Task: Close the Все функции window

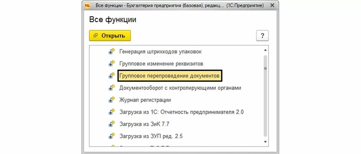Action: pos(272,5)
